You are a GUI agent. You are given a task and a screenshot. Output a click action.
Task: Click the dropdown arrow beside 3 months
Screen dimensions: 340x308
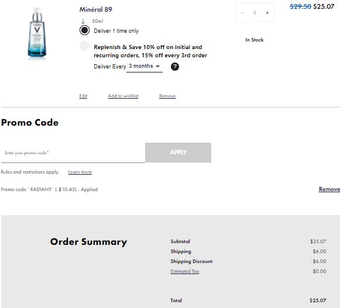(x=158, y=66)
